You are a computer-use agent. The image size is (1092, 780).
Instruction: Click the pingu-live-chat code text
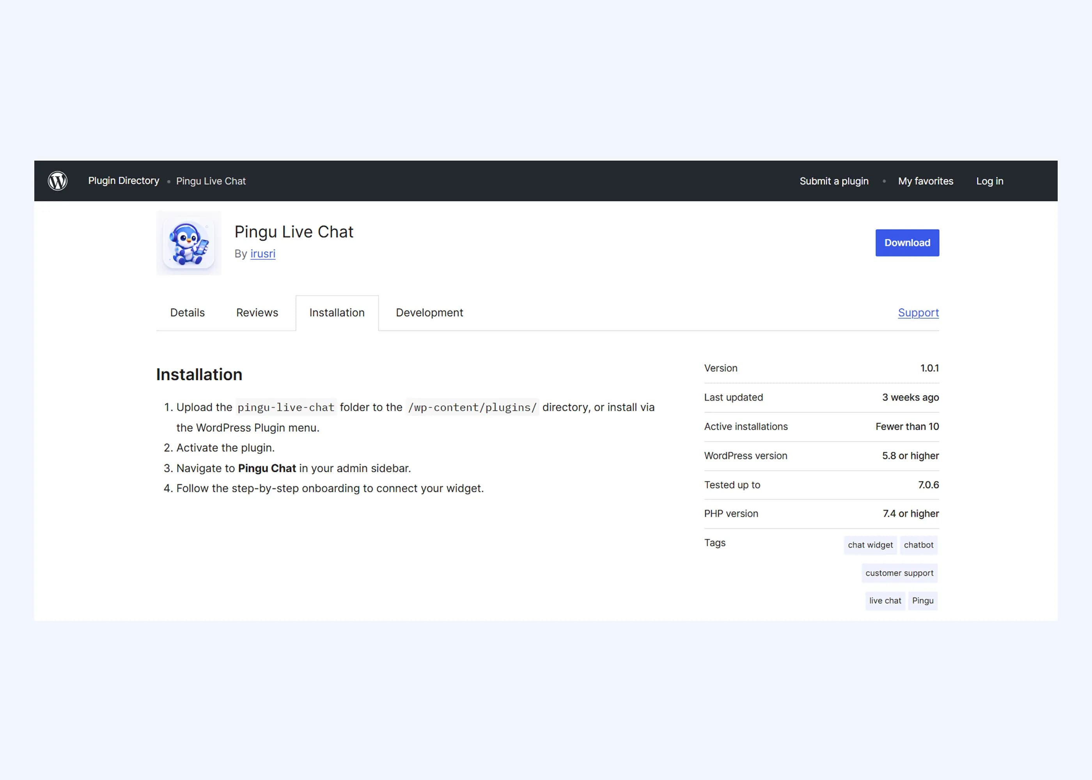(286, 407)
